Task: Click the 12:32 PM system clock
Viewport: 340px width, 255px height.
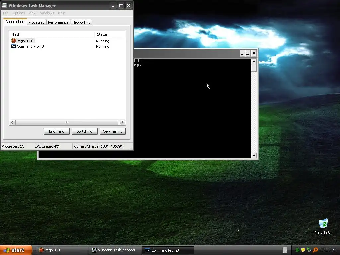Action: click(x=328, y=250)
